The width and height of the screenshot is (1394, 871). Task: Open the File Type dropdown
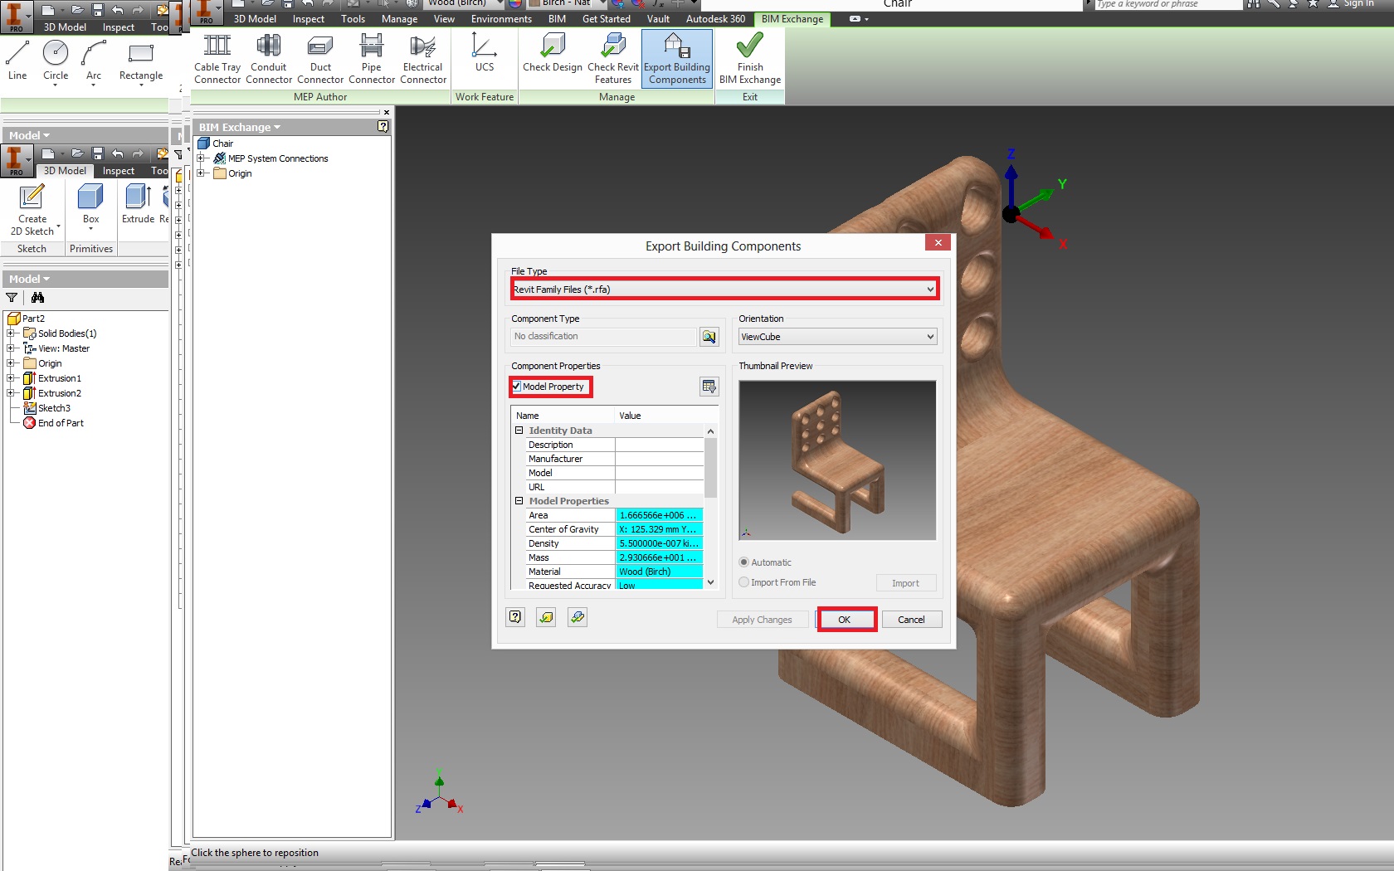pos(724,290)
